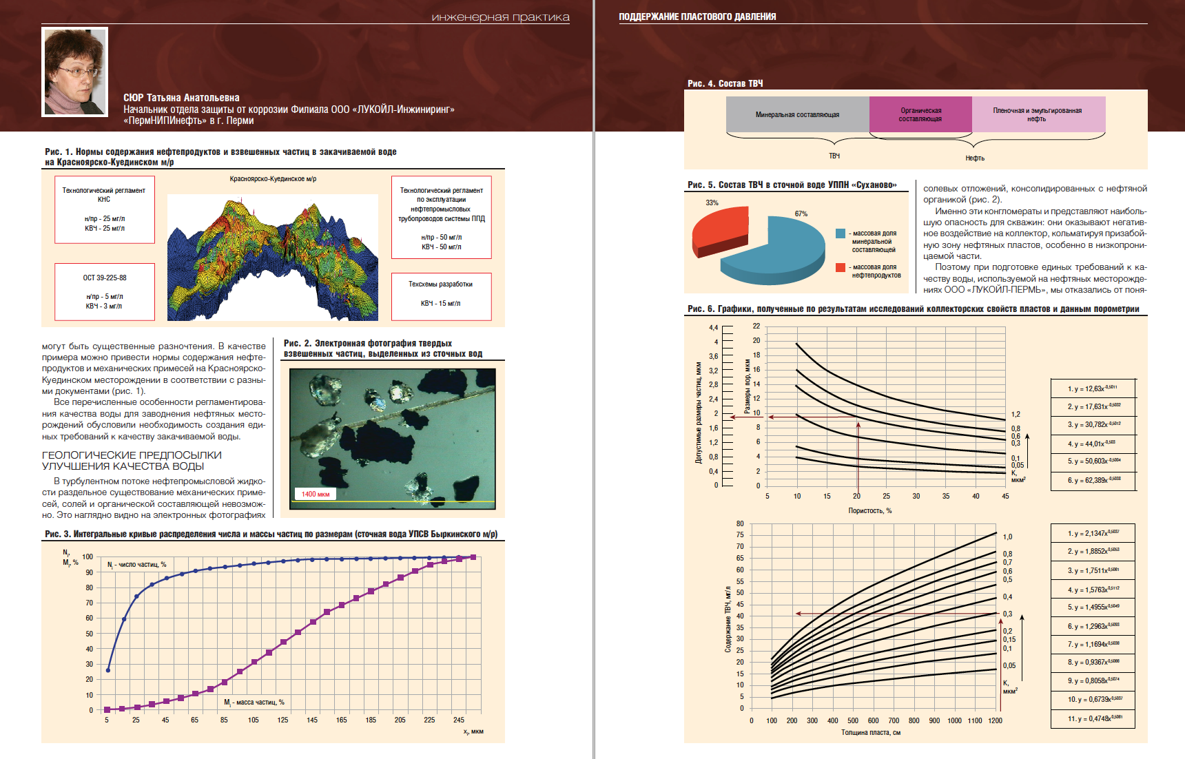Click curve label '1,0' in lower chart
Viewport: 1185px width, 759px height.
coord(1007,537)
